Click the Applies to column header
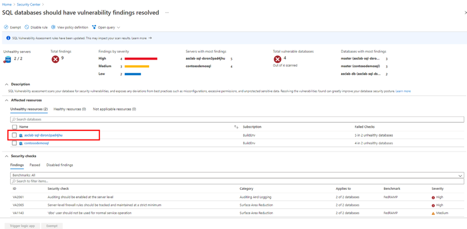 [343, 189]
